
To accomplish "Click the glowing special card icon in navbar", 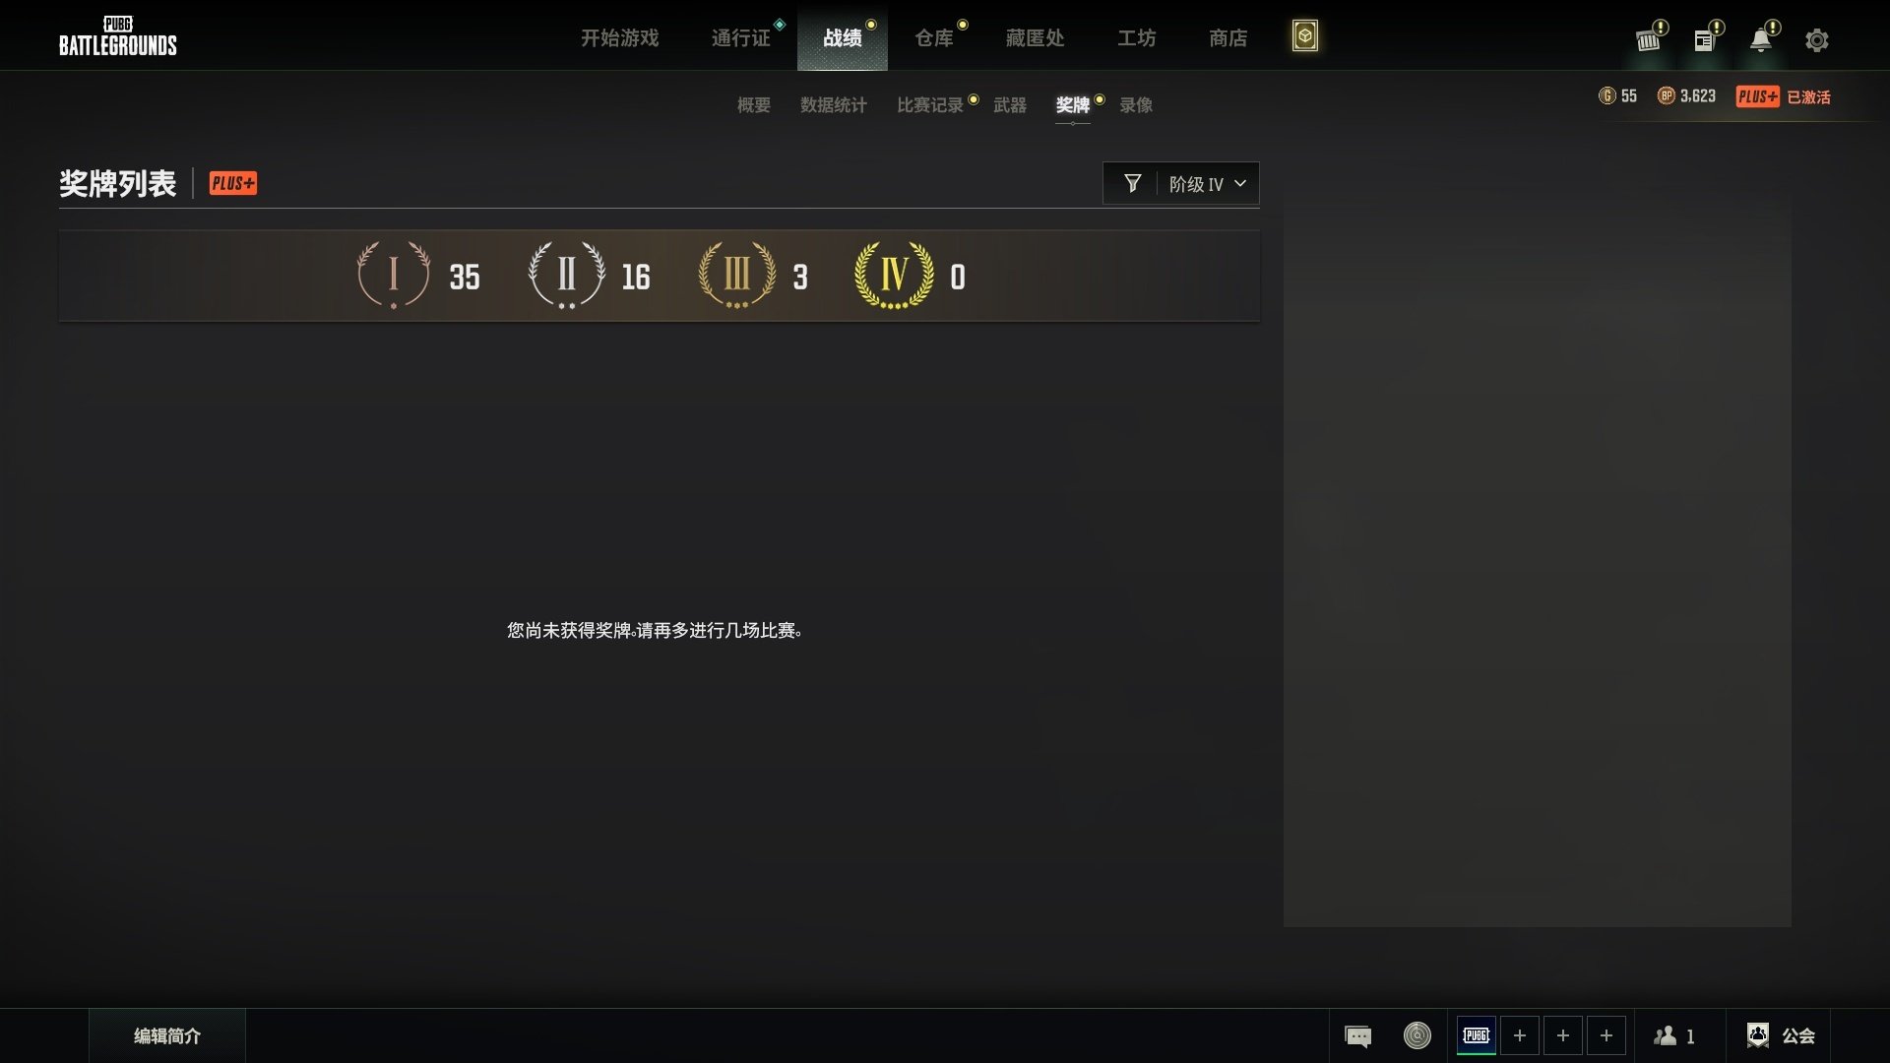I will coord(1305,35).
